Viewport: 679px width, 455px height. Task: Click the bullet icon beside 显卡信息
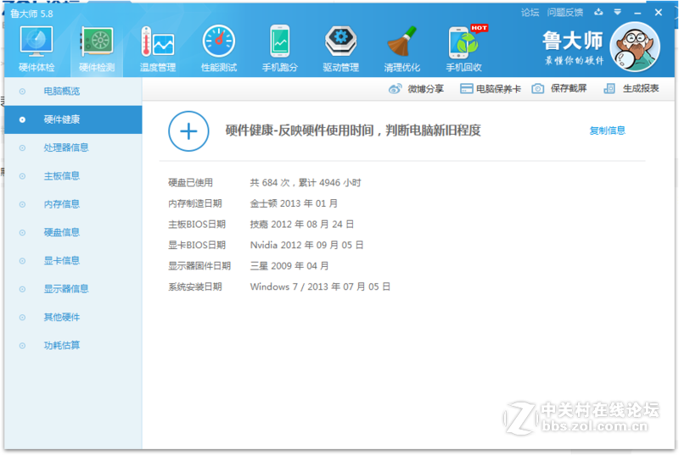coord(22,261)
